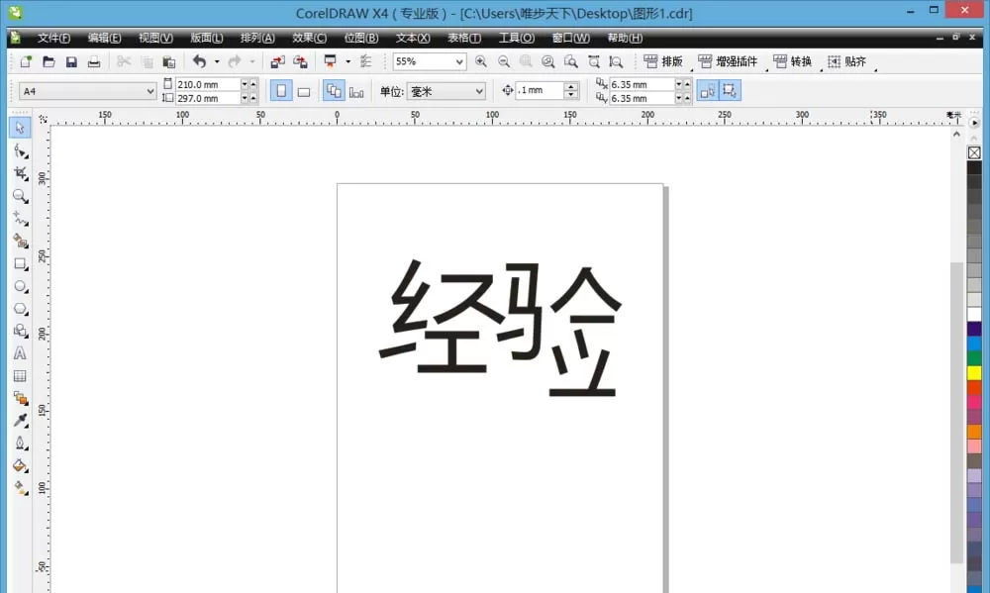Set landscape page orientation
The image size is (990, 593).
coord(304,91)
